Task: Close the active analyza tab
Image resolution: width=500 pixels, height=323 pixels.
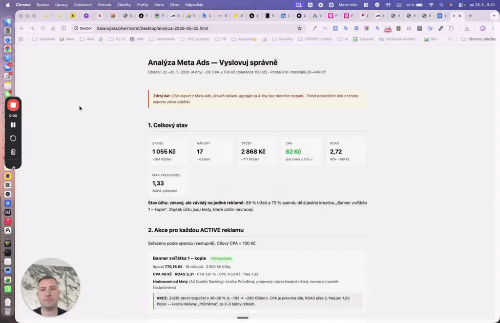Action: [459, 16]
